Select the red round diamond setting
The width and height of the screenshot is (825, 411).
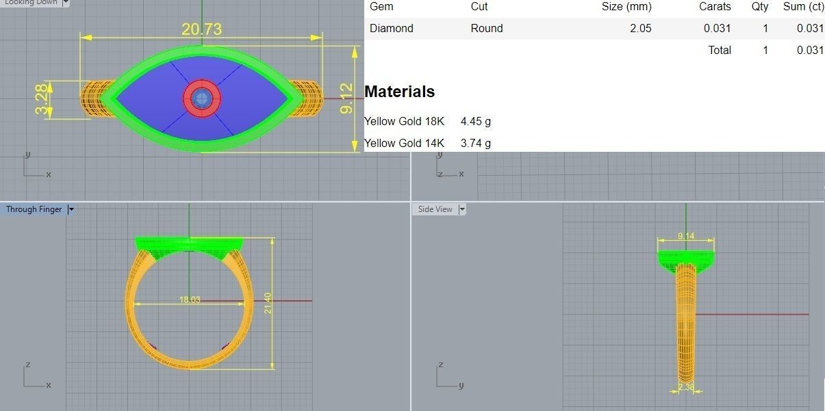click(x=201, y=98)
